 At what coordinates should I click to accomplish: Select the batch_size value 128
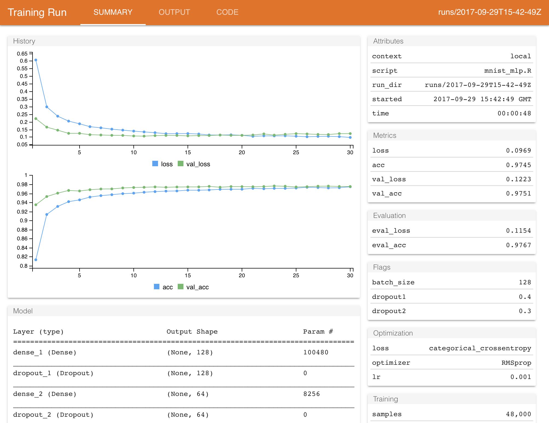tap(525, 282)
